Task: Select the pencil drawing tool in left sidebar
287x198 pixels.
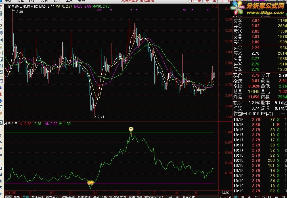Action: pyautogui.click(x=1, y=114)
